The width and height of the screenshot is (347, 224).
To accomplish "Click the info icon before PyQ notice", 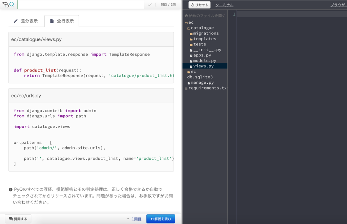I will pos(11,189).
